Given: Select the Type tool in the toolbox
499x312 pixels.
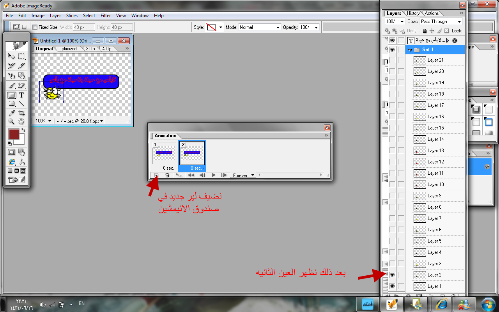Looking at the screenshot, I should [21, 95].
